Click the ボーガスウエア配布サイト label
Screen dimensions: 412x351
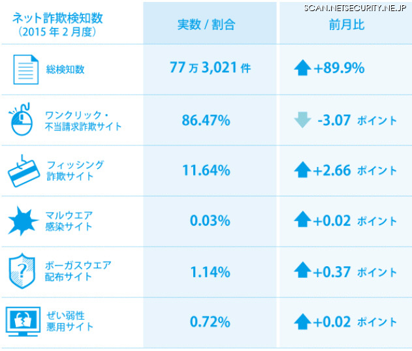(x=78, y=271)
